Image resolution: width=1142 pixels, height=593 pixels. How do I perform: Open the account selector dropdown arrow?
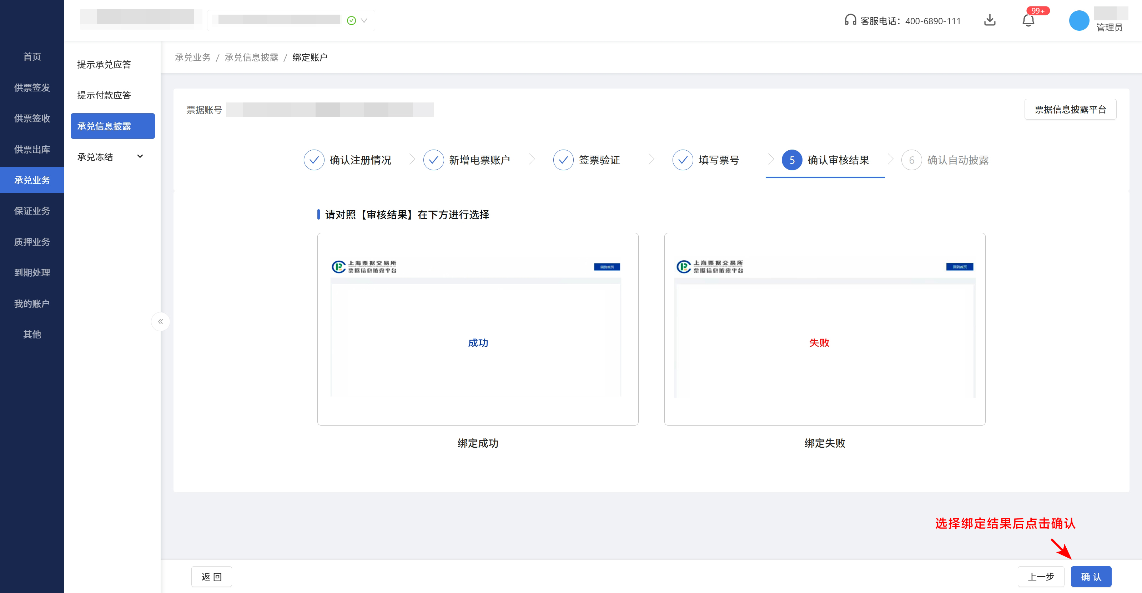364,20
